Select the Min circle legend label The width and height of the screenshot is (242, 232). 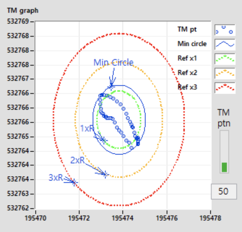click(x=192, y=44)
